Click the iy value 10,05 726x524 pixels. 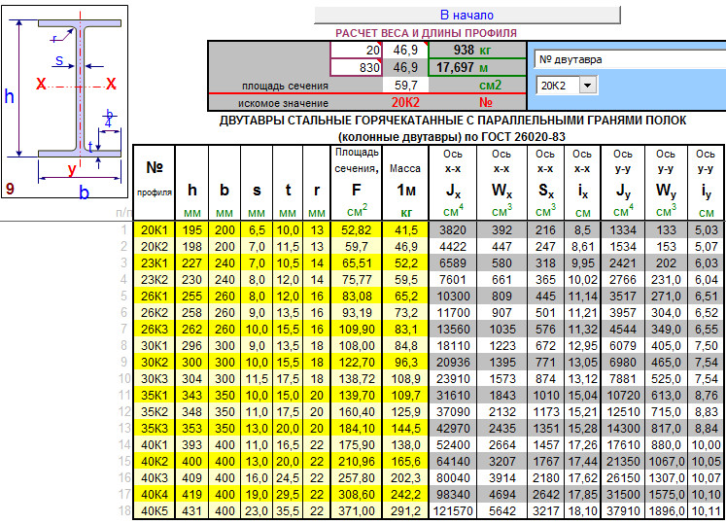point(706,462)
